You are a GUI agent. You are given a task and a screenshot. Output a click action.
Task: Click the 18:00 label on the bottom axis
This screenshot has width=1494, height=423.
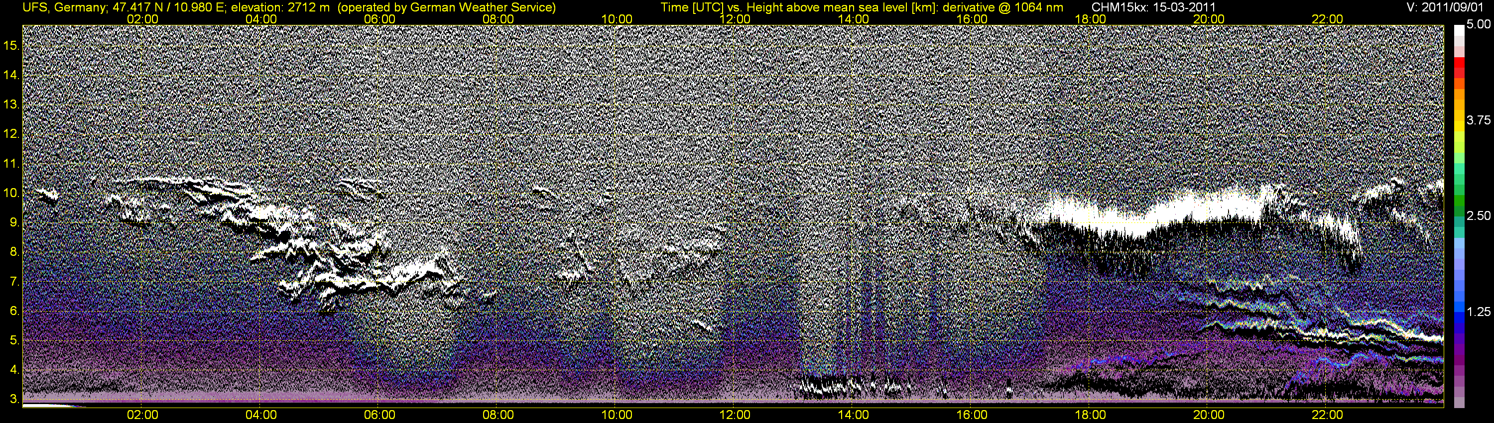pos(1090,415)
